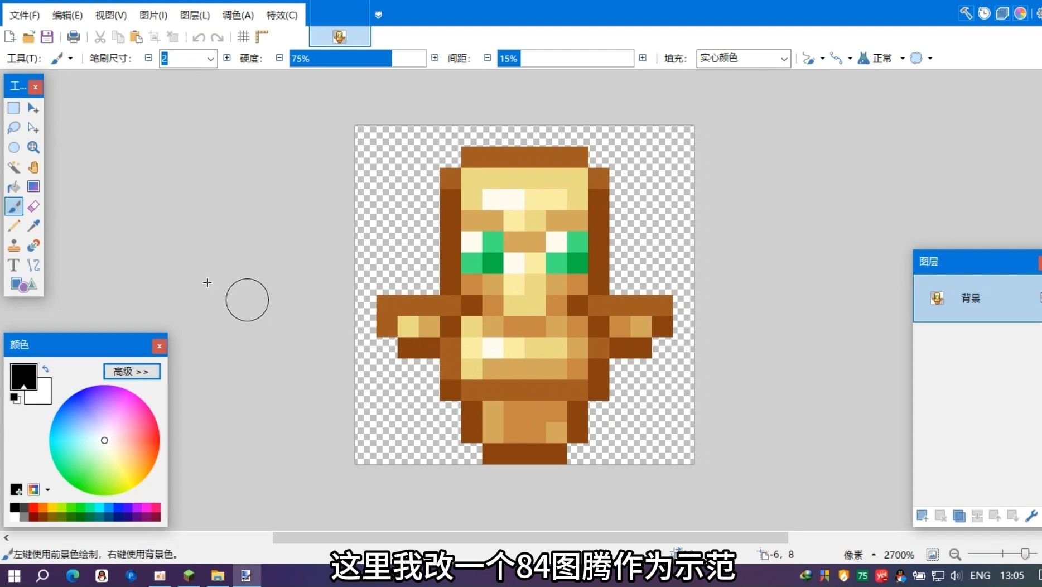Screen dimensions: 1042x587
Task: Open the 图层(L) menu
Action: click(x=194, y=15)
